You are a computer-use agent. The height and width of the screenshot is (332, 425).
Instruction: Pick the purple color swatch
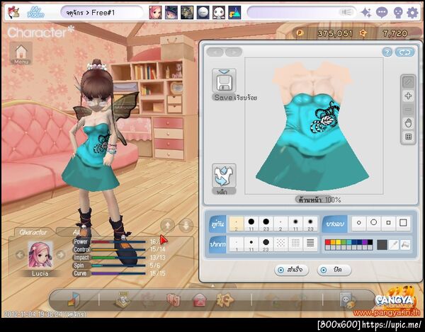point(365,242)
